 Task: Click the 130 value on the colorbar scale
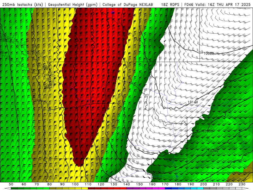[x=114, y=184]
